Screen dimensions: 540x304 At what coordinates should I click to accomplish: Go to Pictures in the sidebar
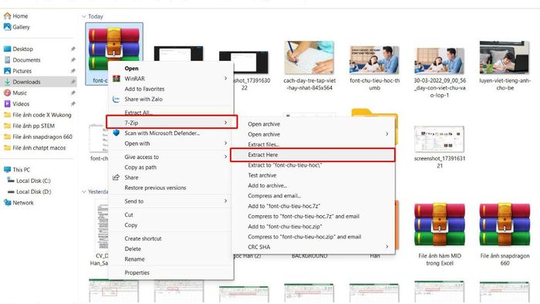click(x=22, y=71)
